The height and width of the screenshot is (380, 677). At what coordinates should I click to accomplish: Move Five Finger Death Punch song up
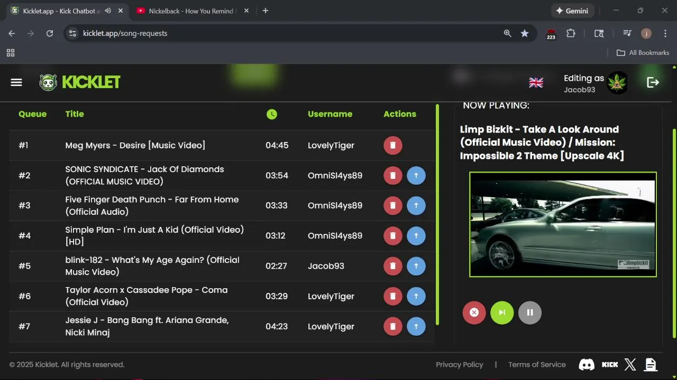tap(416, 205)
